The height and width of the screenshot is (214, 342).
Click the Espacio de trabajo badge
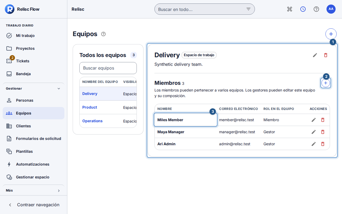coord(199,55)
